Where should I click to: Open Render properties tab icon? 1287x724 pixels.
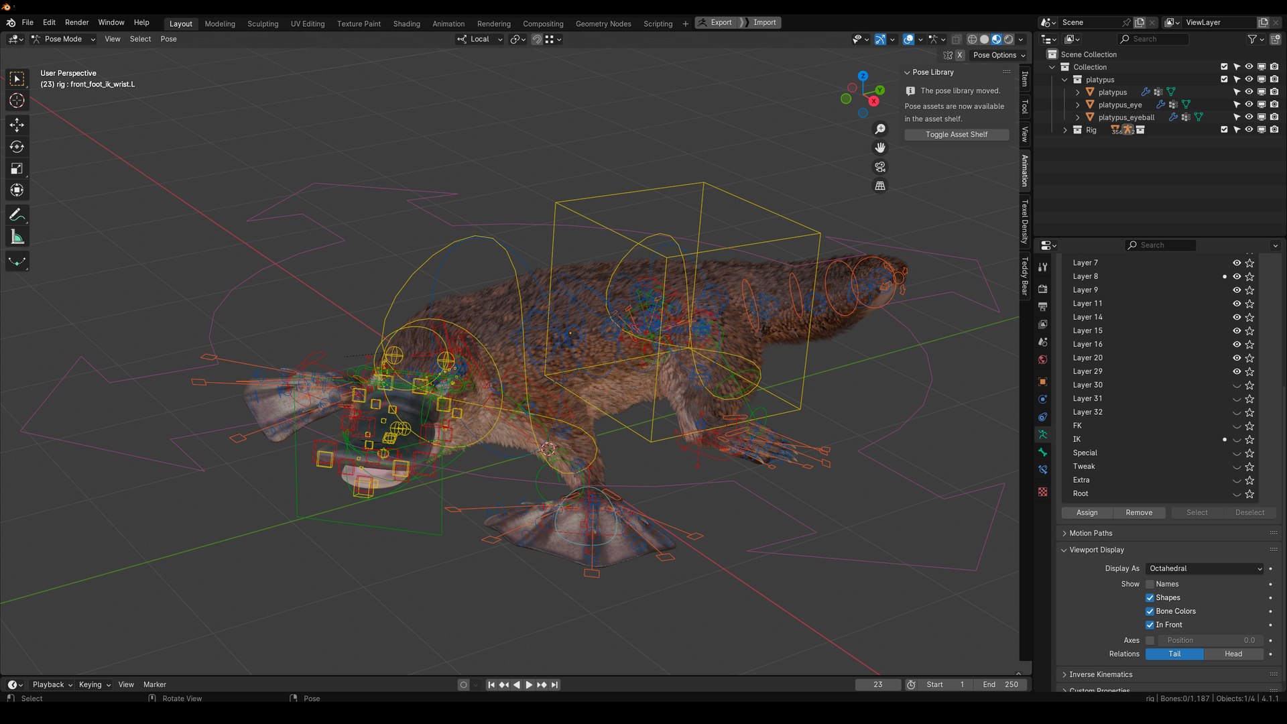pyautogui.click(x=1042, y=289)
